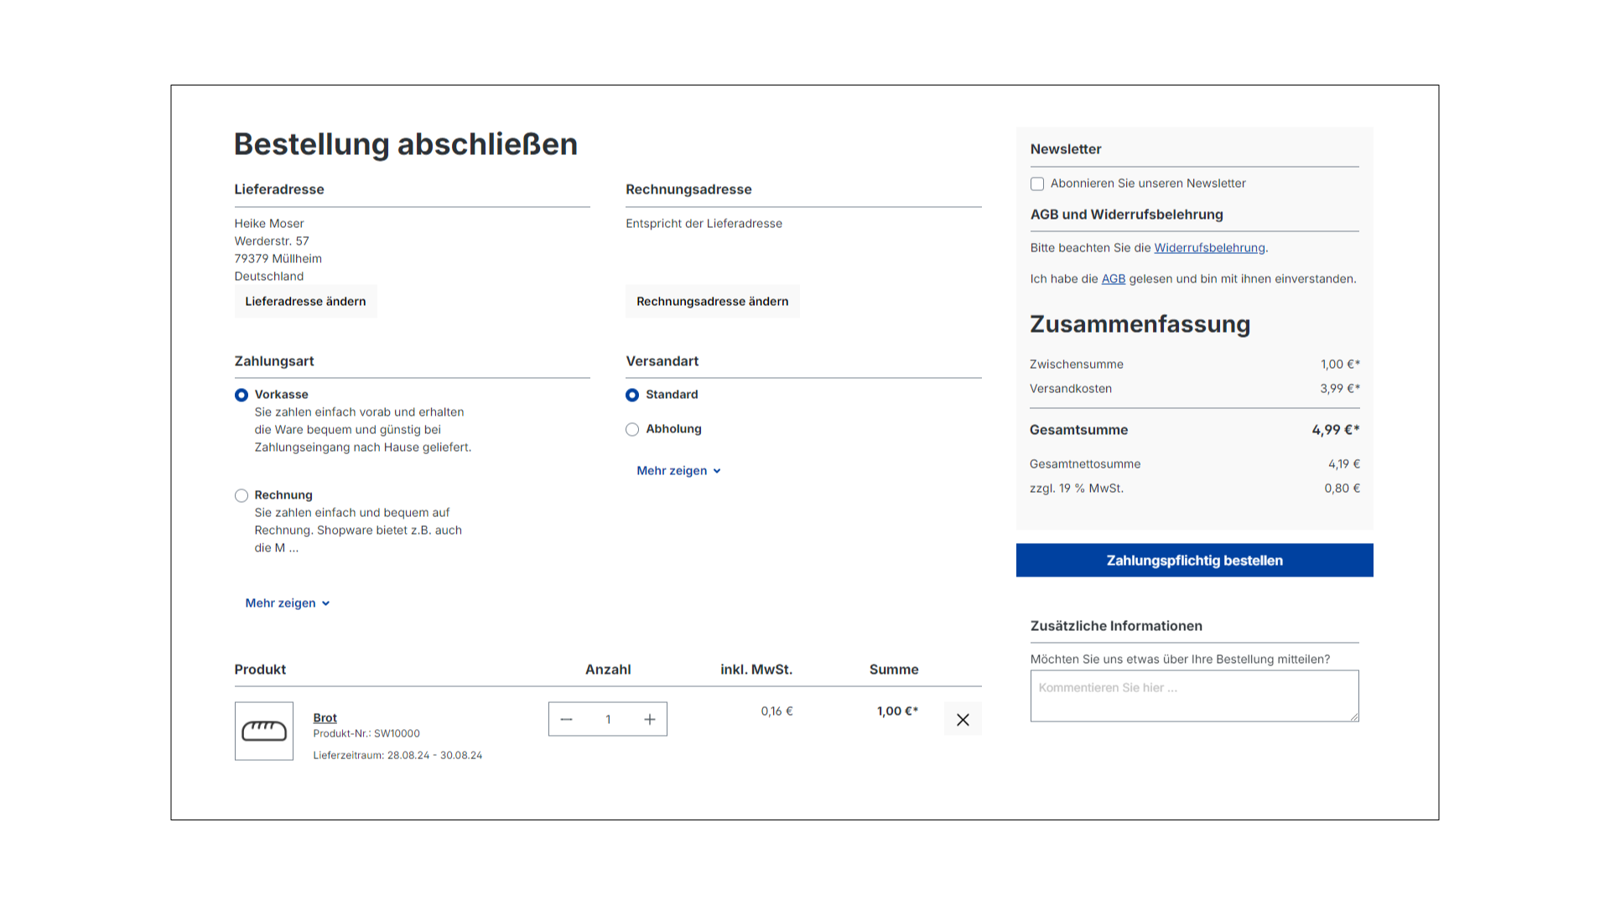Increase the Brot quantity with plus icon
1610x905 pixels.
click(x=650, y=720)
